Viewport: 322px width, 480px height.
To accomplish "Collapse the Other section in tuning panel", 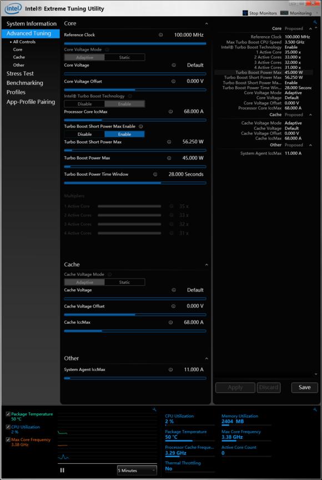I will (x=207, y=358).
